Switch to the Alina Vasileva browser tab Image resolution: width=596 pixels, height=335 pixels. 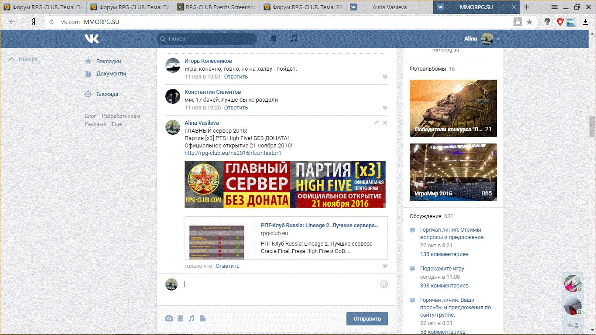[x=390, y=7]
